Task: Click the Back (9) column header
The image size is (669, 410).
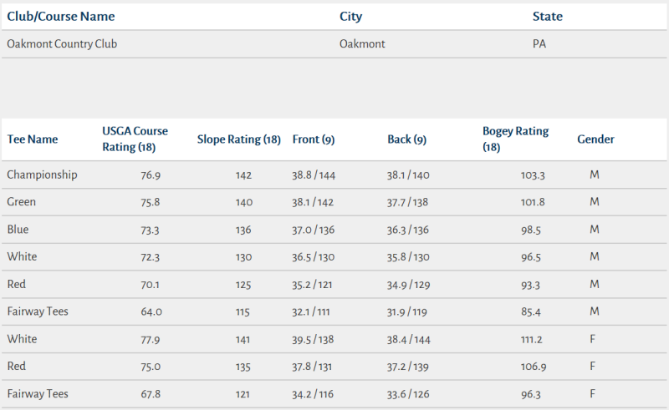Action: (x=406, y=139)
